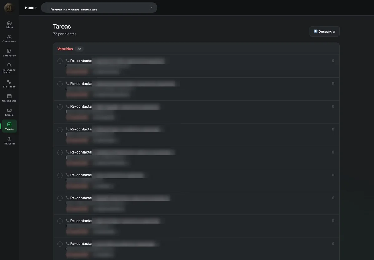Click the Hunter logo avatar at top left
374x260 pixels.
pos(9,8)
